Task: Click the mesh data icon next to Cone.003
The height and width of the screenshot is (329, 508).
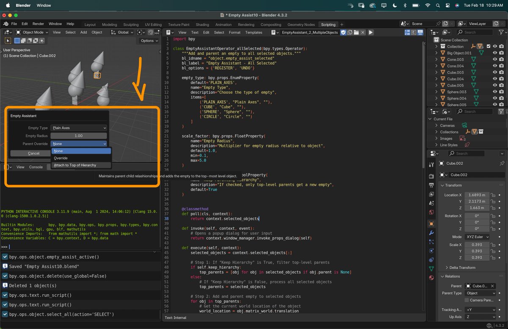Action: (473, 59)
